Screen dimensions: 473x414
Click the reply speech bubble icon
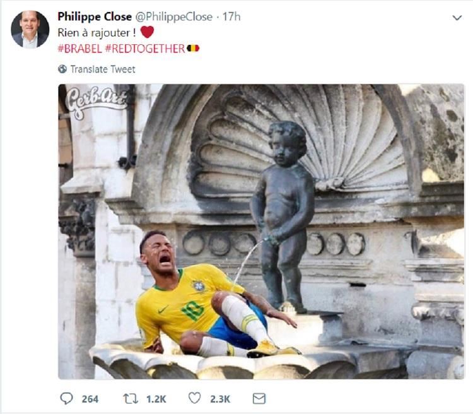tap(66, 399)
